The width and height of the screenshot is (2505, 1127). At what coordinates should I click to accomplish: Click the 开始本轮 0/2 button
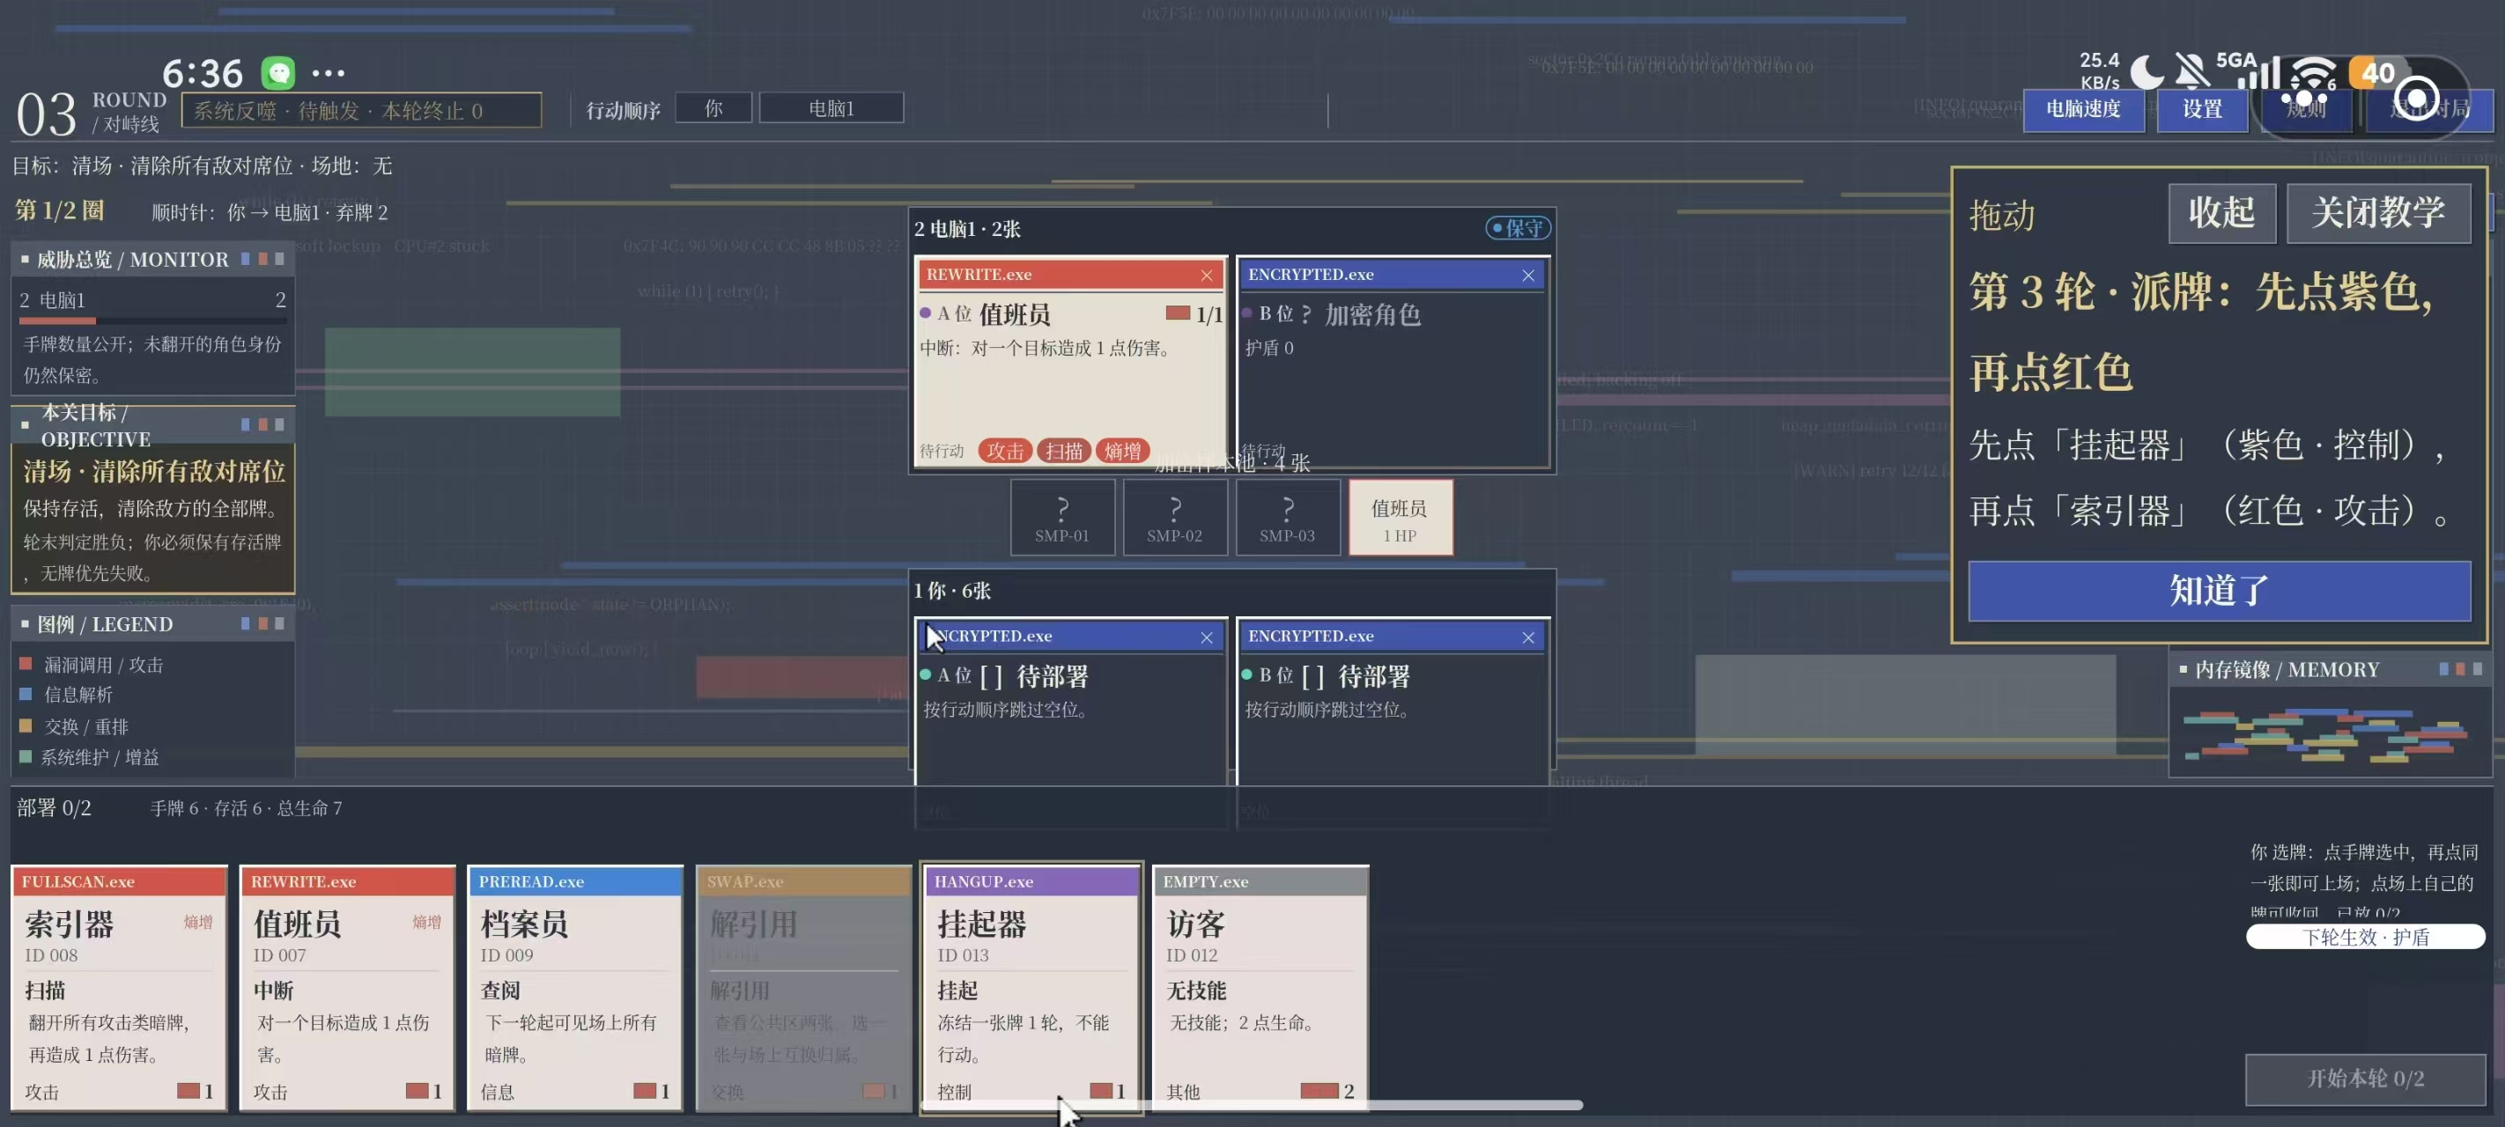2365,1079
